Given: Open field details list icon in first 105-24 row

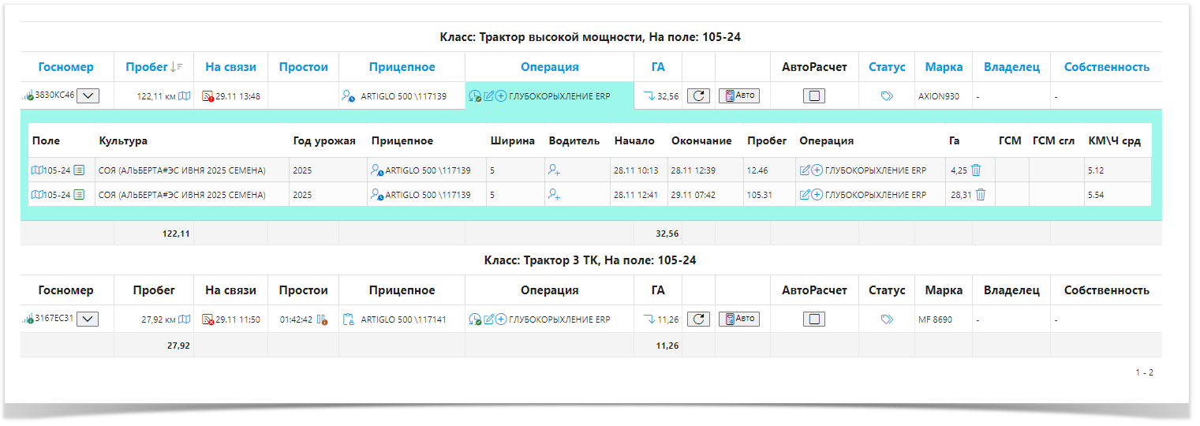Looking at the screenshot, I should [x=80, y=170].
